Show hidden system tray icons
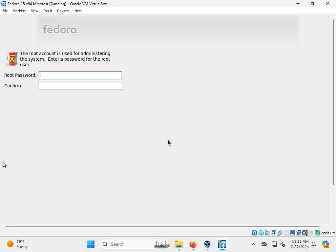 [x=254, y=244]
